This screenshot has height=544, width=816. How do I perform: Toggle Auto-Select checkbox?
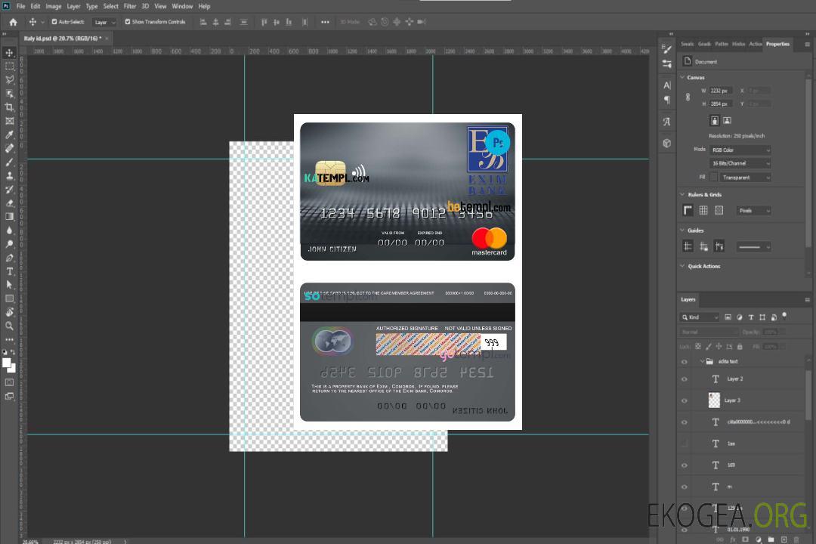pyautogui.click(x=54, y=22)
